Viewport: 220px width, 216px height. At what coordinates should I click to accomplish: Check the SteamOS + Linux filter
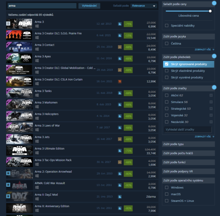167,201
